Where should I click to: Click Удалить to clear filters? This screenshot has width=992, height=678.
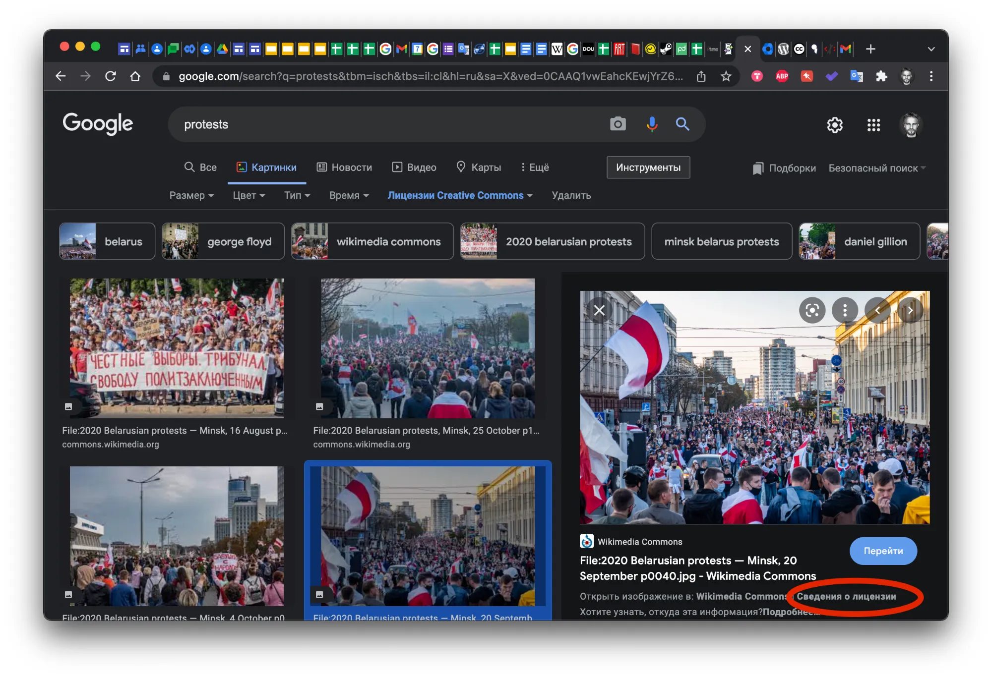tap(571, 195)
